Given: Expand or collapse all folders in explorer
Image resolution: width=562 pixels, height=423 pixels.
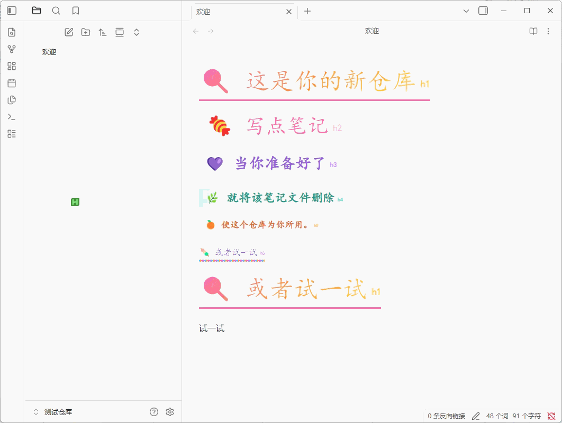Looking at the screenshot, I should pos(137,32).
